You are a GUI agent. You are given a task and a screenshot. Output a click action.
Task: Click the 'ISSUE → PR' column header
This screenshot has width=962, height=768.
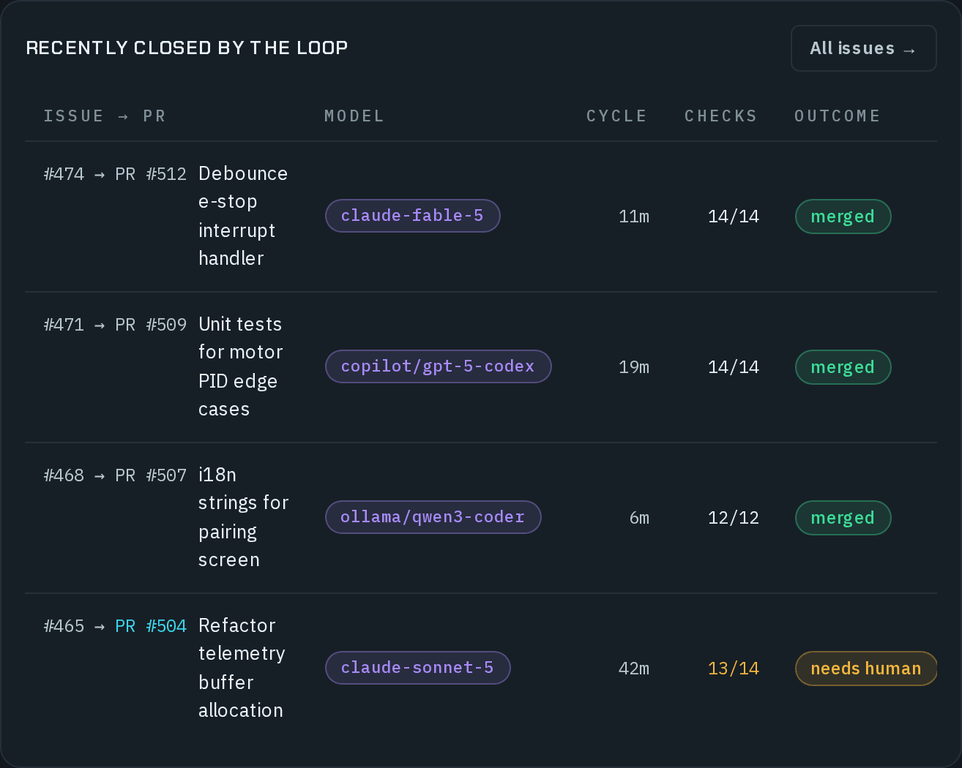coord(105,116)
